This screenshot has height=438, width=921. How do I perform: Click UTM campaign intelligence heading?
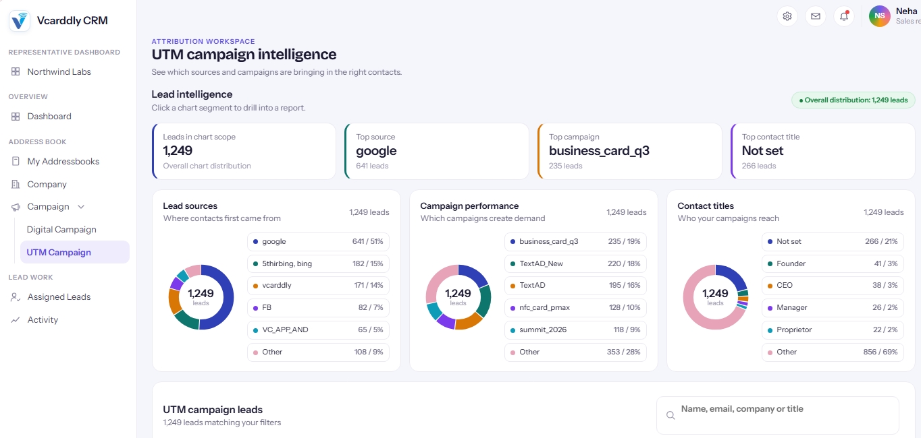[x=244, y=55]
